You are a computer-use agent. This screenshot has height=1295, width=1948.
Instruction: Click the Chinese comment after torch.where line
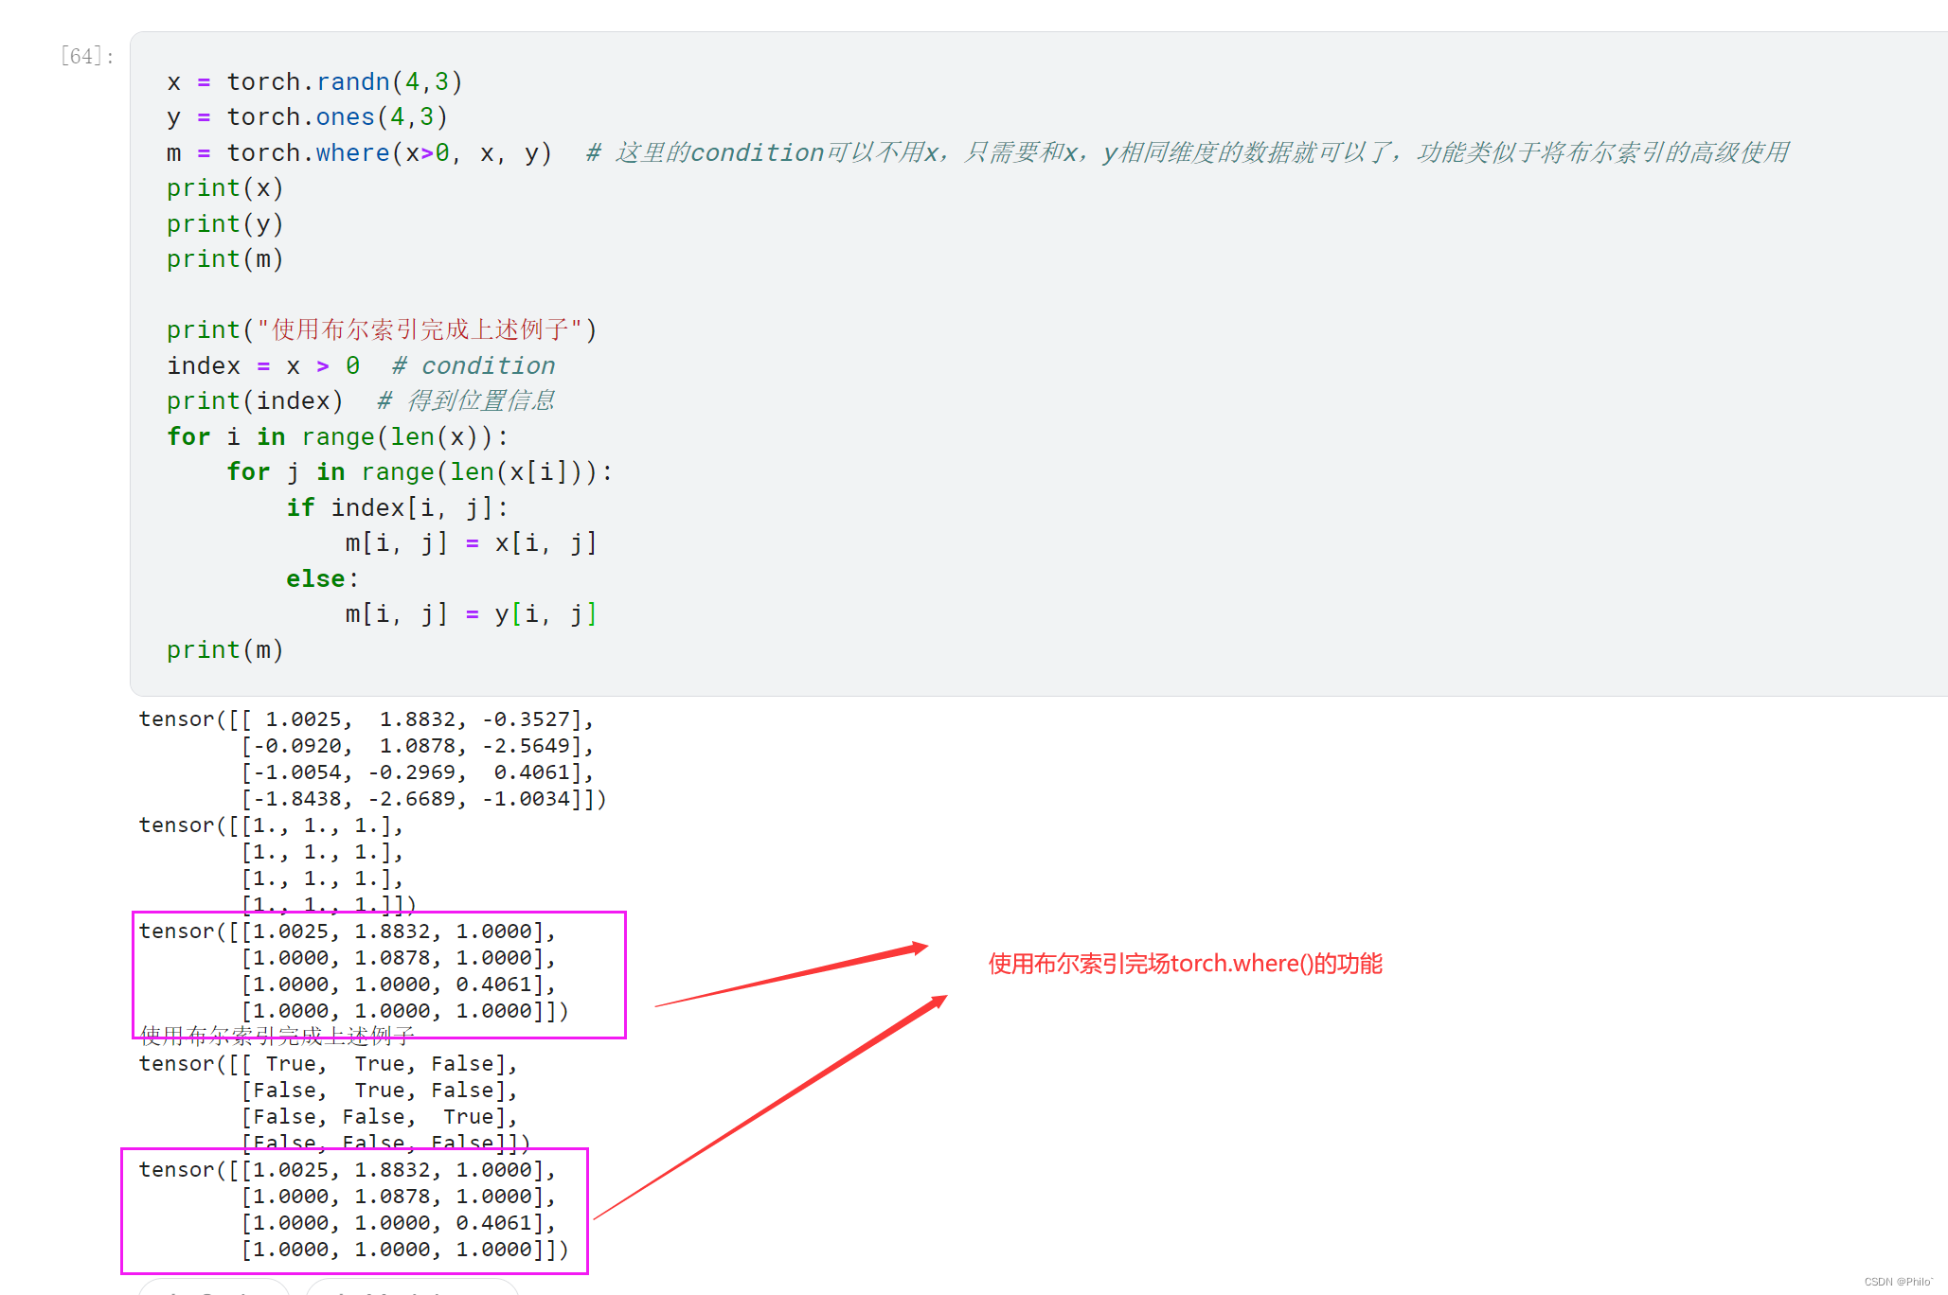click(1188, 152)
